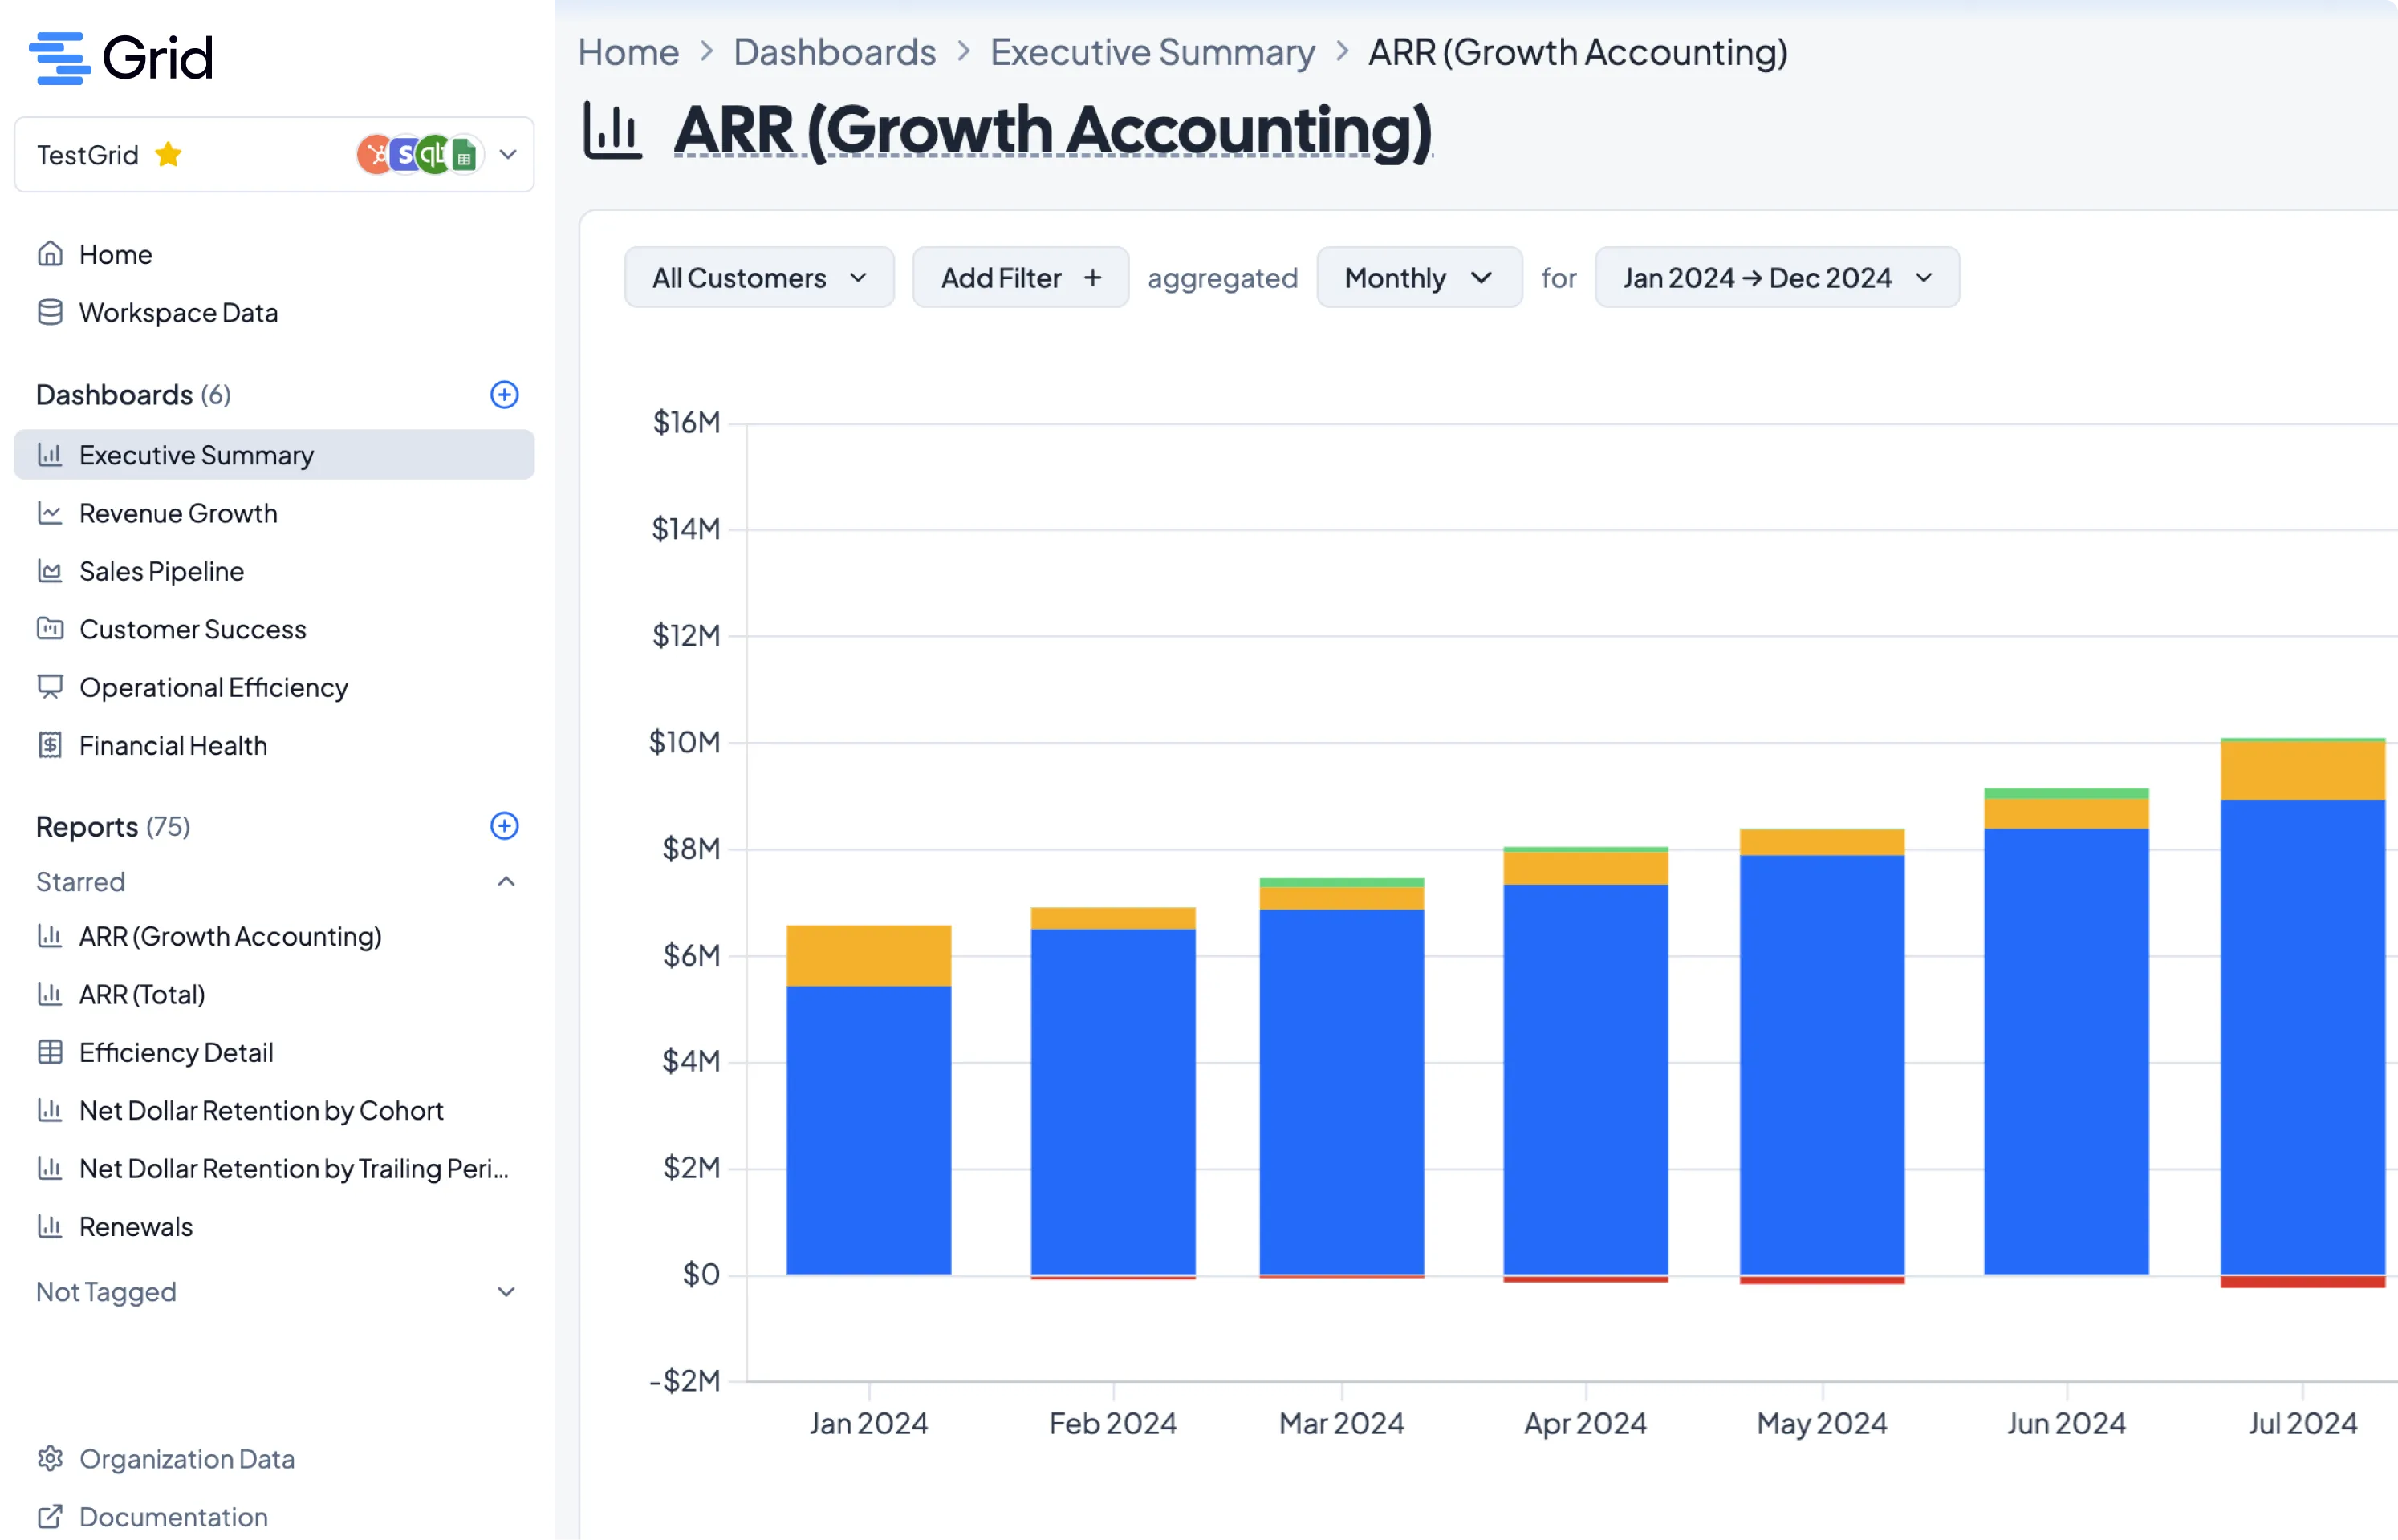Click the plus icon beside Dashboards
This screenshot has width=2398, height=1540.
click(504, 395)
